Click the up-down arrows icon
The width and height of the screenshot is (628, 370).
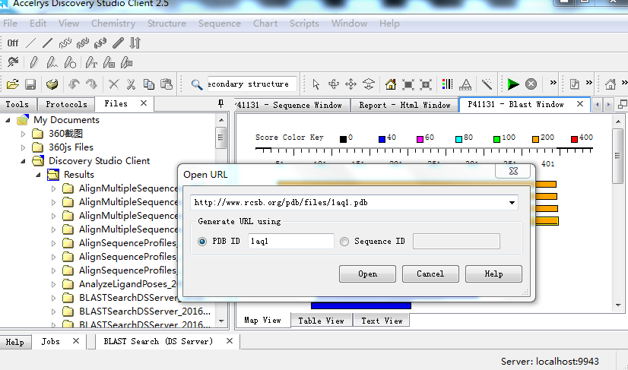click(x=135, y=43)
